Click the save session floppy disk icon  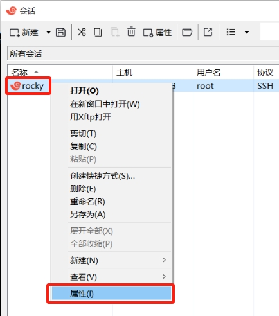[x=60, y=32]
